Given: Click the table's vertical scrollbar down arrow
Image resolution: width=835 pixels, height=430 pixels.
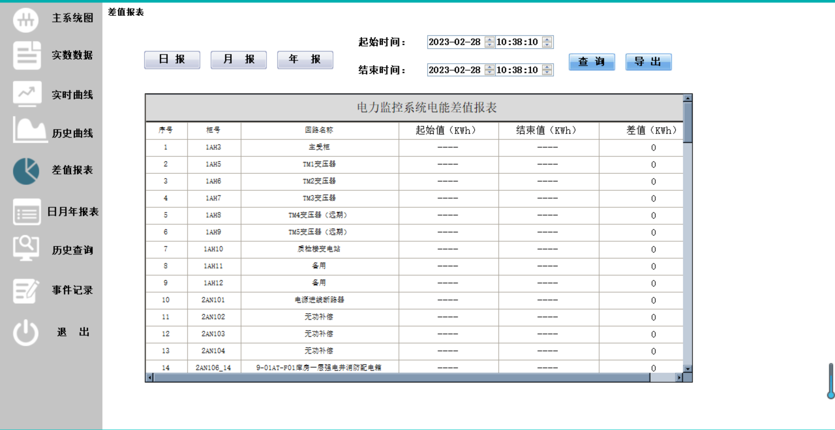Looking at the screenshot, I should 688,368.
